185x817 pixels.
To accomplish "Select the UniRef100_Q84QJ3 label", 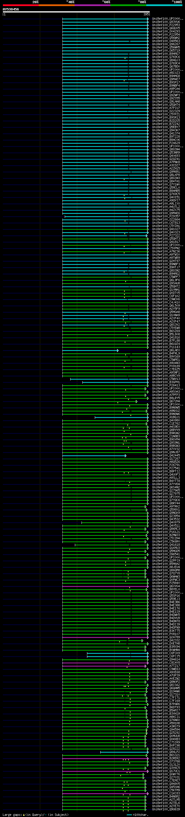I will point(166,60).
